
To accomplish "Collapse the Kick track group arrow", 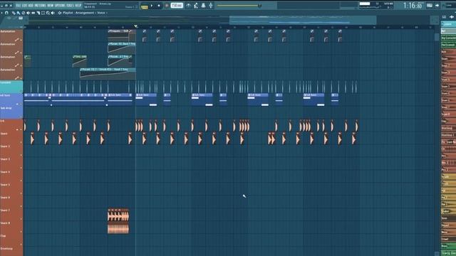I will tap(17, 129).
